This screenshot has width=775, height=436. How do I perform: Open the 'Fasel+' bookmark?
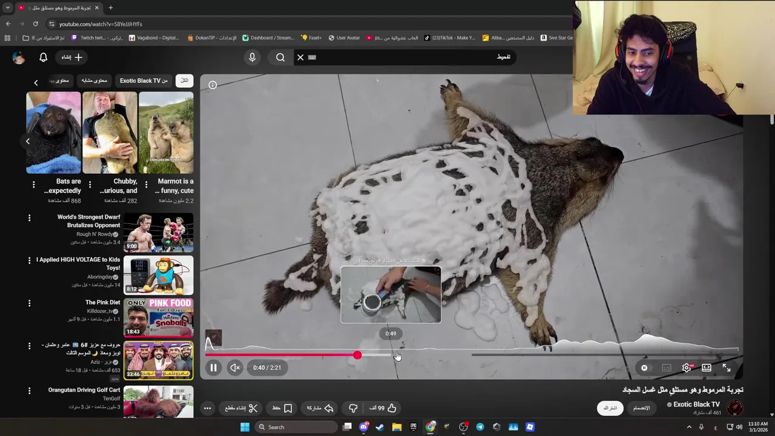pos(311,38)
